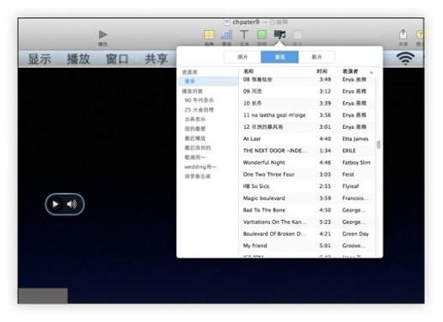Select song 'Variations On The Kan...'

click(x=308, y=222)
